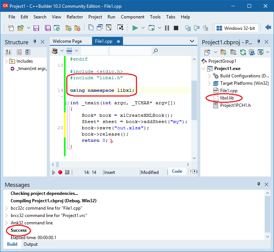Open the Tools menu
This screenshot has width=274, height=252.
coord(155,17)
